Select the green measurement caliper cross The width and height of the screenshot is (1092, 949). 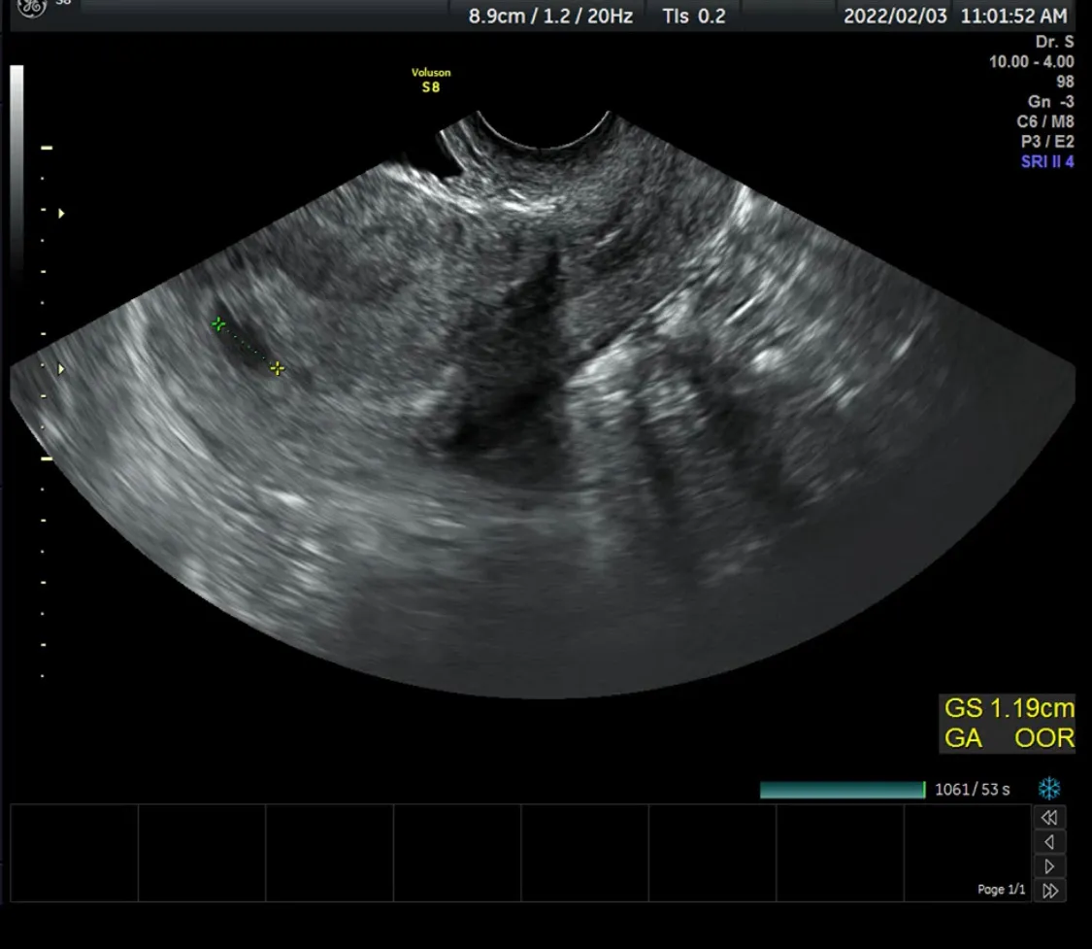pyautogui.click(x=218, y=324)
